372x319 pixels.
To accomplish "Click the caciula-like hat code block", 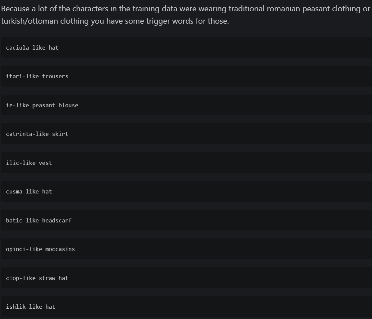I will pos(186,47).
